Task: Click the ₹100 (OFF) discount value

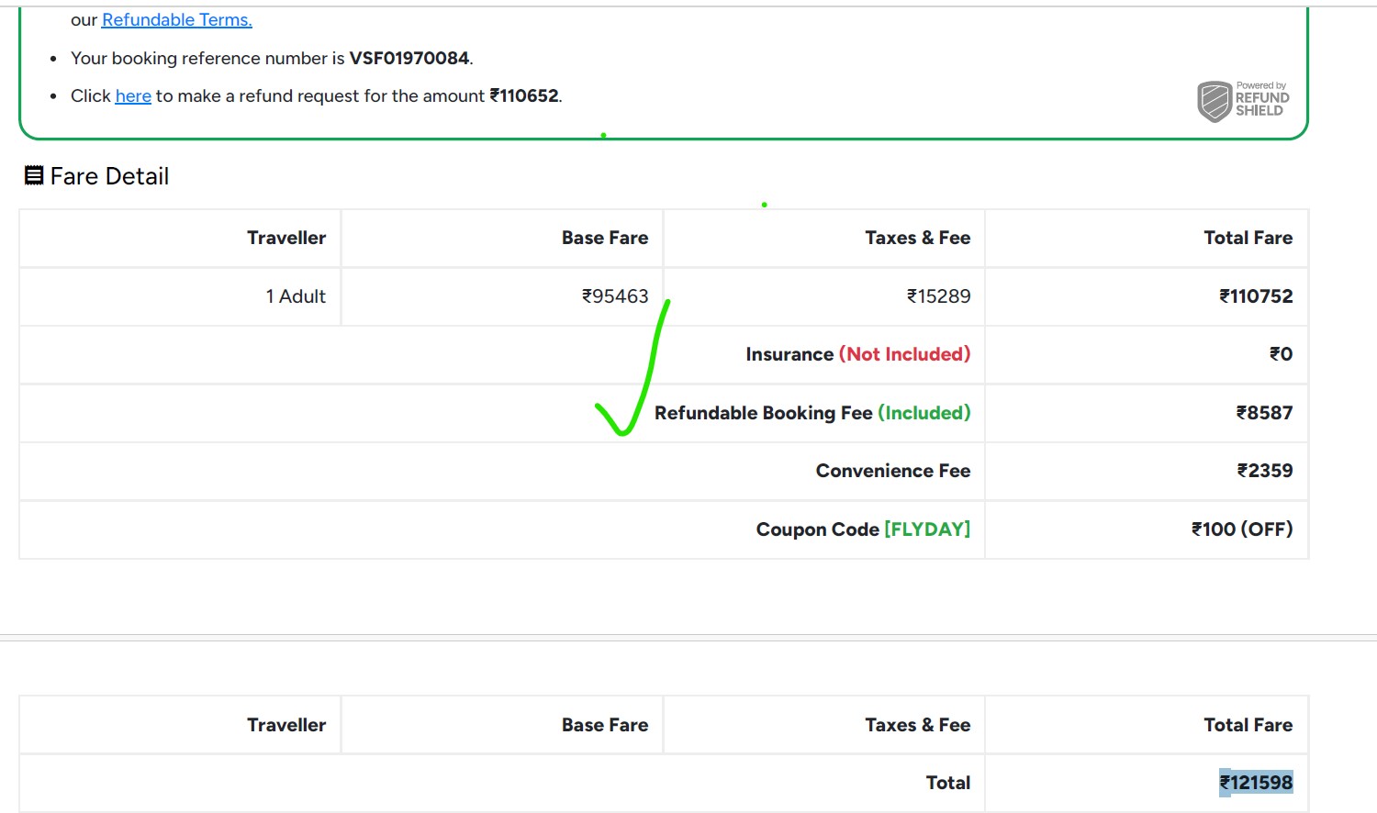Action: click(1241, 529)
